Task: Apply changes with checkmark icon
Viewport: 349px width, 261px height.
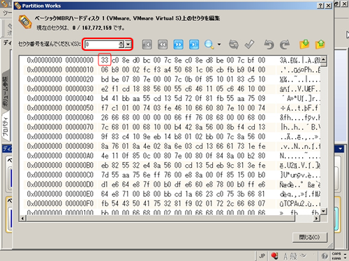Action: (x=249, y=45)
